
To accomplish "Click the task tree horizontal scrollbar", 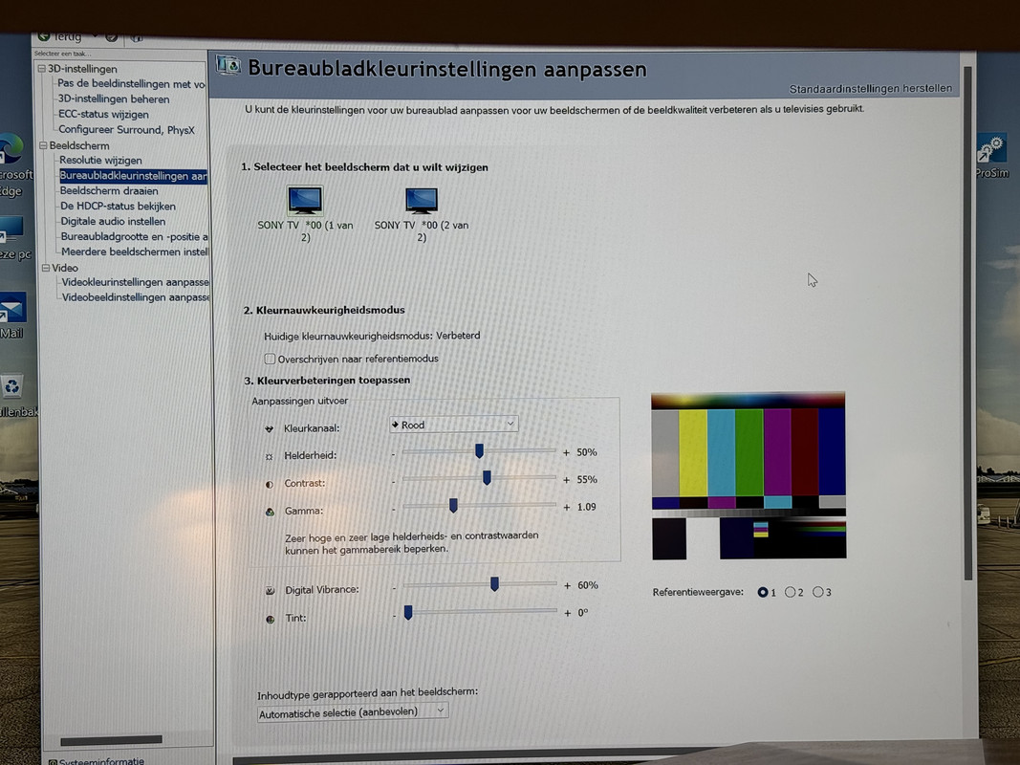I will coord(111,739).
